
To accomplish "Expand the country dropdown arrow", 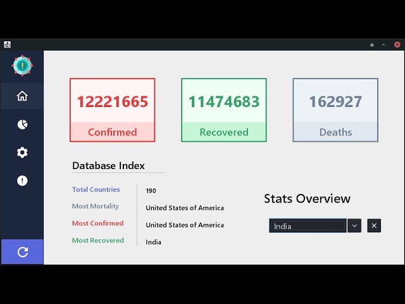I will coord(354,225).
